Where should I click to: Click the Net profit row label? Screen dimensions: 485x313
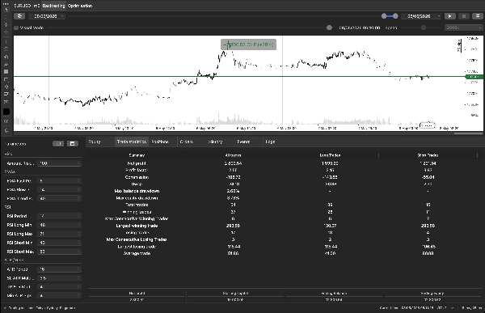(x=137, y=163)
